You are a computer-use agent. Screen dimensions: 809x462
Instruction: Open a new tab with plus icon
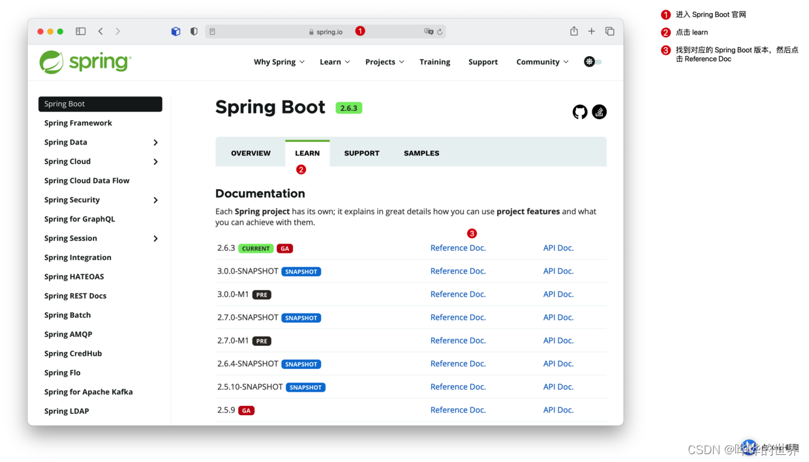(x=592, y=31)
